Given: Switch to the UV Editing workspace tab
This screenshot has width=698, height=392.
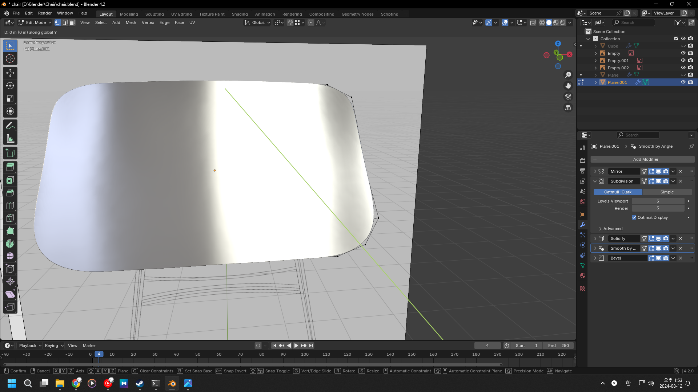Looking at the screenshot, I should point(181,14).
